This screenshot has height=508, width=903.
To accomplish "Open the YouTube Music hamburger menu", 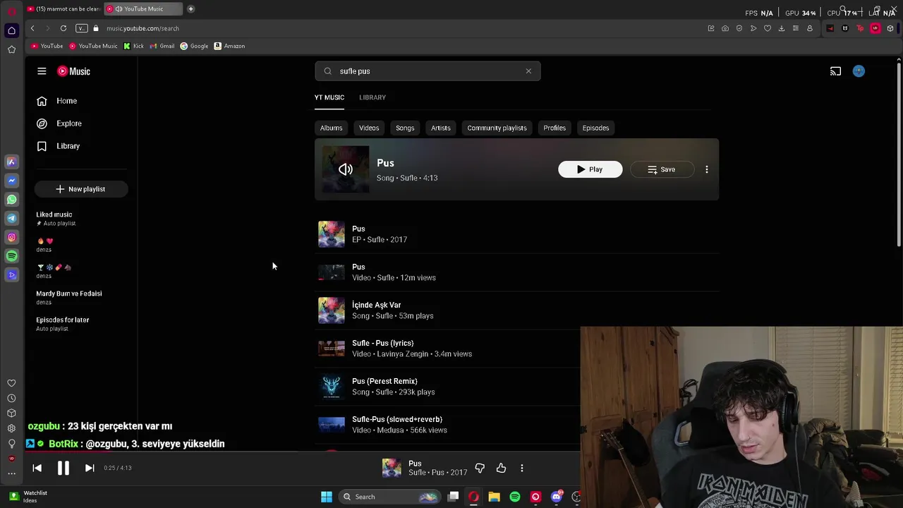I will (42, 71).
